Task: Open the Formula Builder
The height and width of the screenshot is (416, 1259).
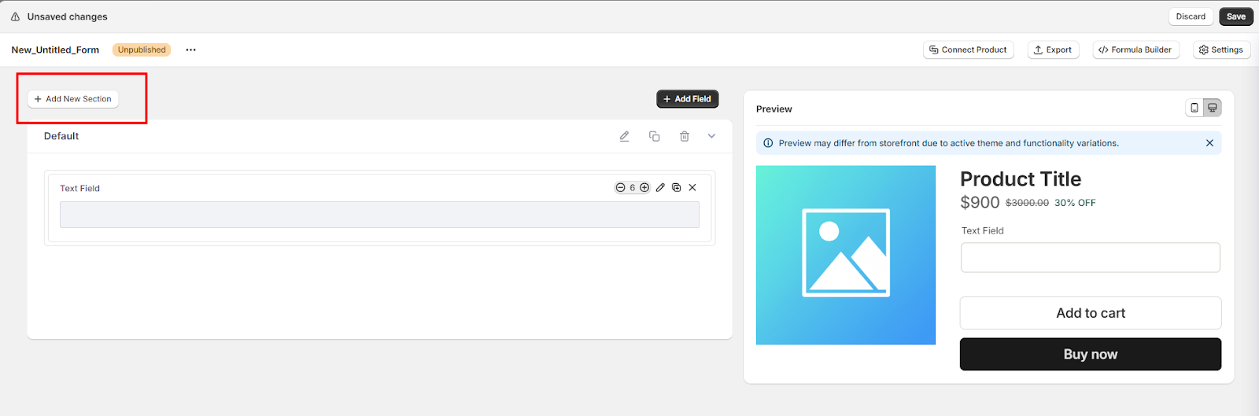Action: (1135, 50)
